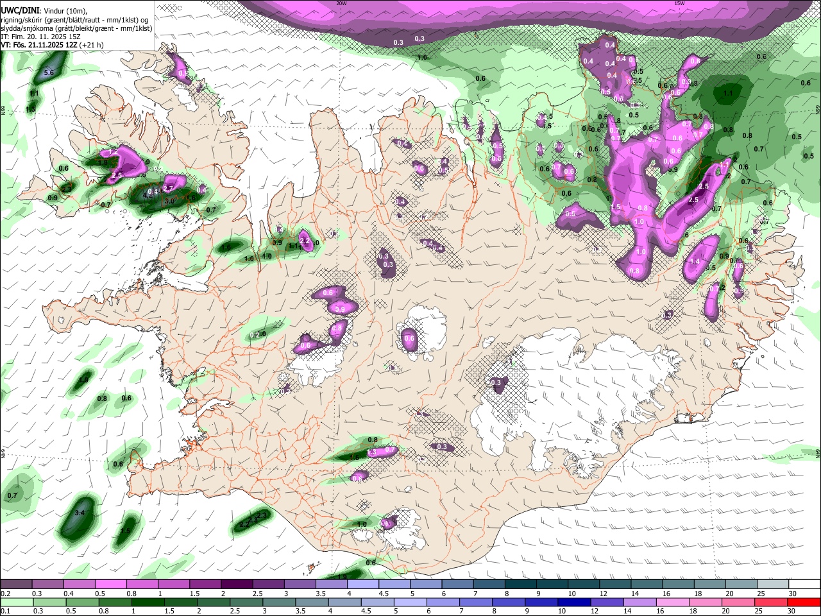
Task: Click the '0.4' tick label in the upper legend
Action: coord(69,594)
